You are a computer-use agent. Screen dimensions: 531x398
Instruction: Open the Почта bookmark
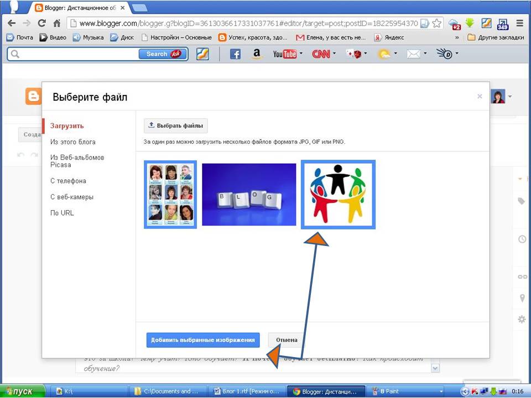pyautogui.click(x=20, y=38)
